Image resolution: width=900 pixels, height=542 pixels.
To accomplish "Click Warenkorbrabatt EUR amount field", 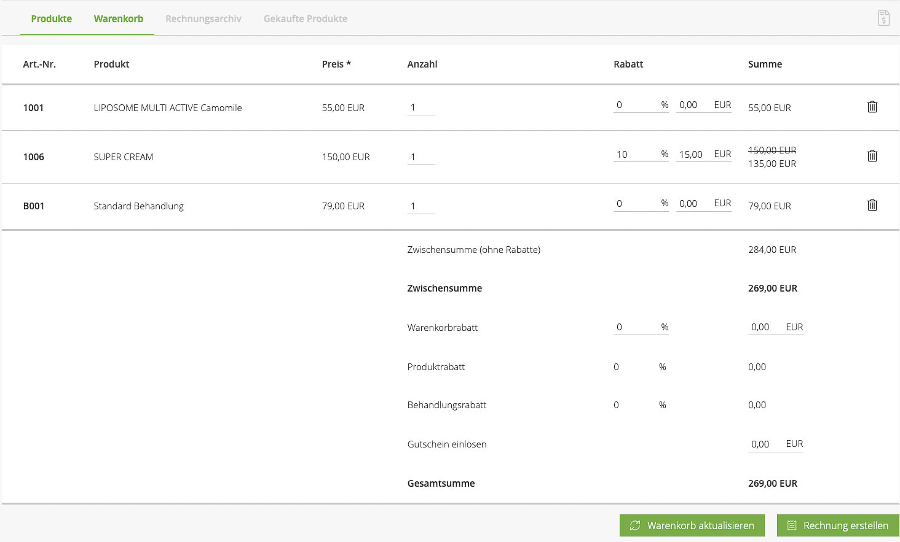I will (765, 327).
